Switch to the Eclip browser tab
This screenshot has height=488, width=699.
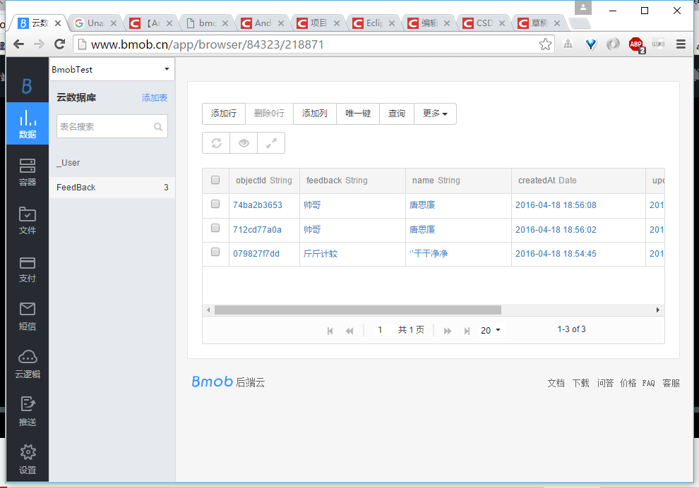(x=374, y=23)
